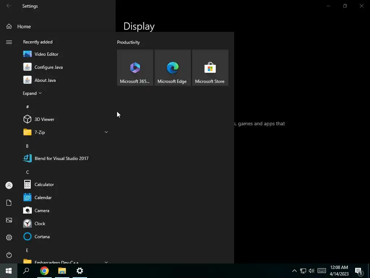Open File Explorer from the taskbar
370x278 pixels.
point(62,271)
